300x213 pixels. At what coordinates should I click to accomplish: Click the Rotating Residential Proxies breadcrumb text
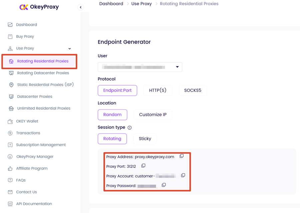[x=189, y=4]
